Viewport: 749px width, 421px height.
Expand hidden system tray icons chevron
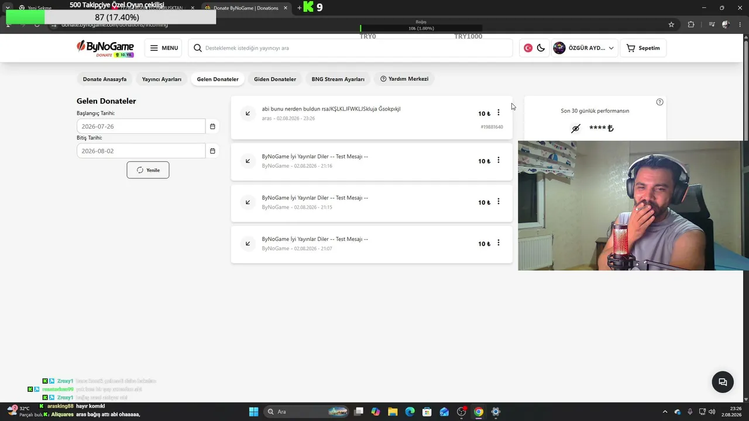pos(665,412)
